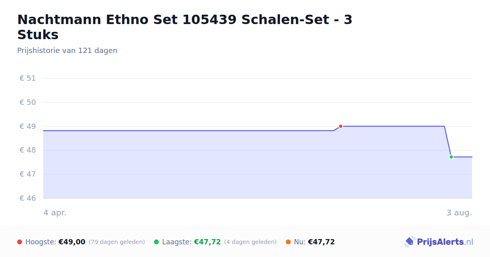The width and height of the screenshot is (490, 257).
Task: Click the Prijshistorie van 121 dagen subtitle
Action: (67, 51)
